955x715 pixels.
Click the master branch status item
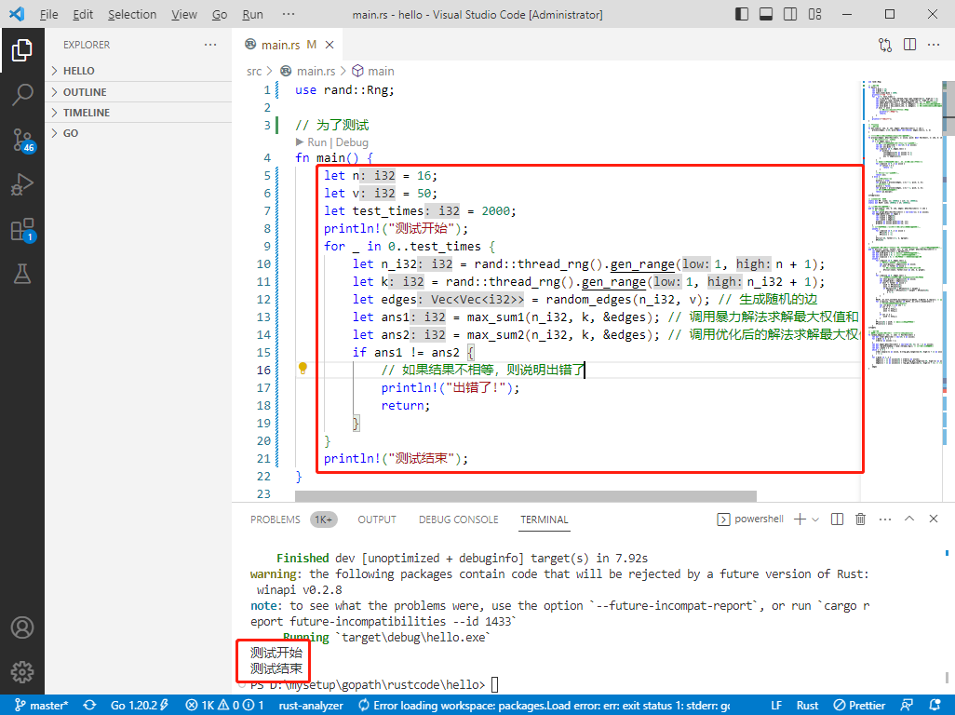coord(41,706)
